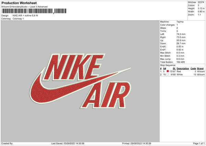Screen dimensions: 206x146
Task: Click 'Wilcom EmbroideryStudio – Level 3 Advanced' text
Action: [24, 7]
